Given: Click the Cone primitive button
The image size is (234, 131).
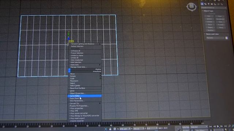Looking at the screenshot, I should click(220, 16).
